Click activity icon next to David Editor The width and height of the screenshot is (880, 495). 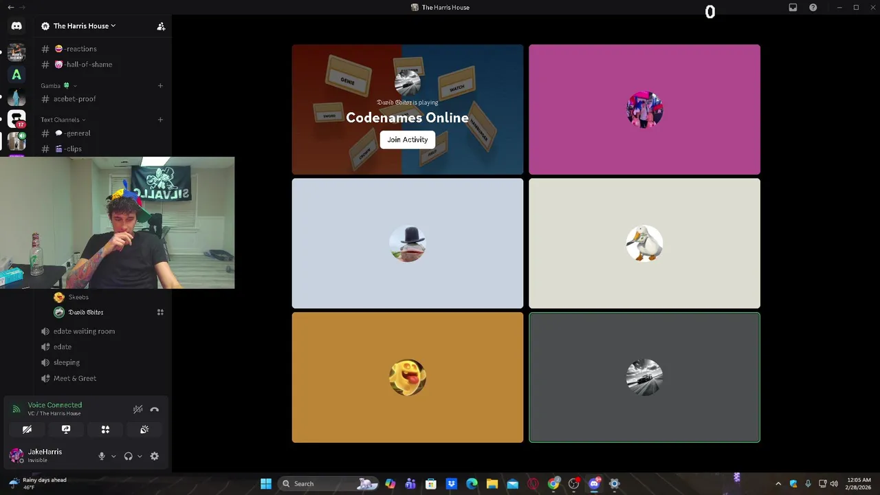[160, 312]
